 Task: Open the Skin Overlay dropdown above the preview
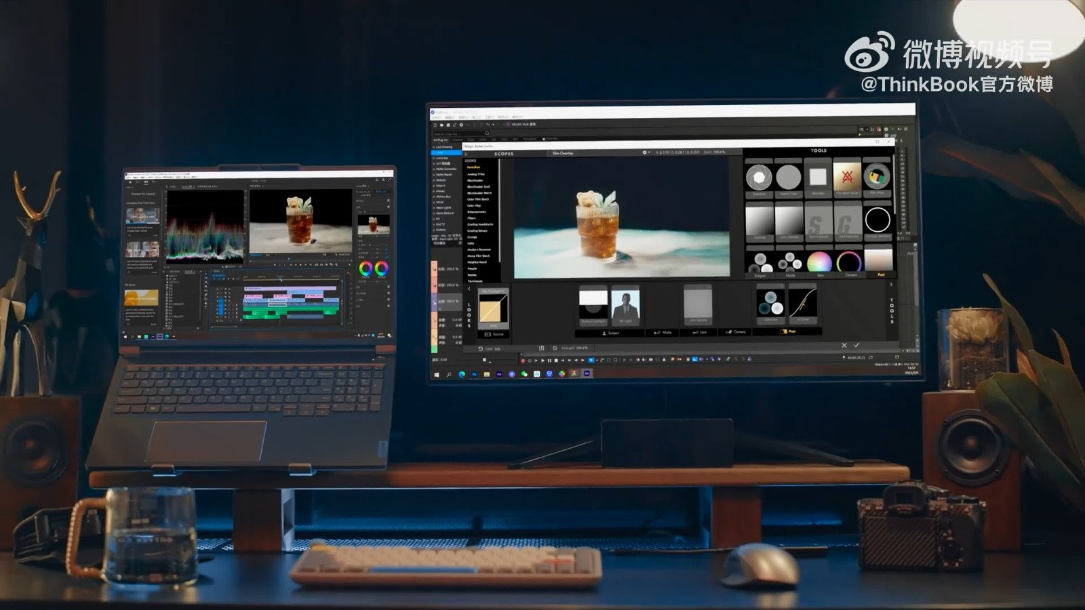pos(563,153)
